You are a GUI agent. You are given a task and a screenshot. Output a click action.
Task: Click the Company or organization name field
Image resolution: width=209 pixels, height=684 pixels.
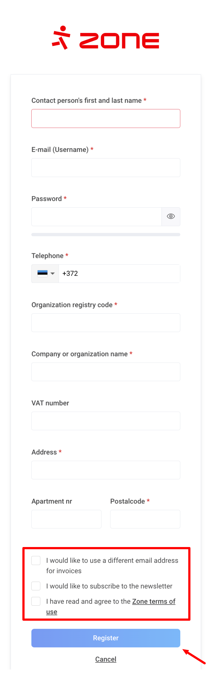coord(106,372)
